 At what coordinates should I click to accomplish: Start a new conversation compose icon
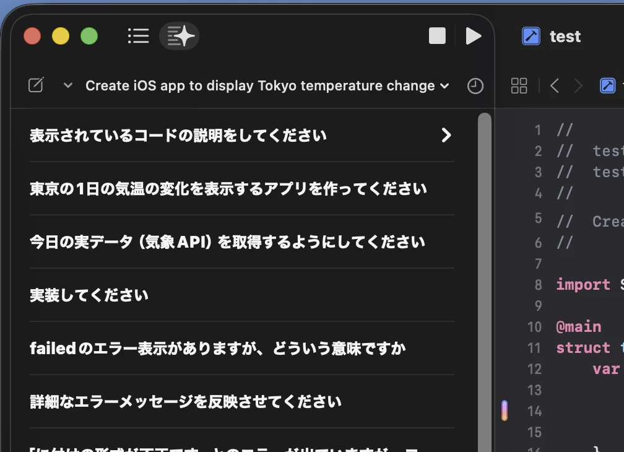coord(37,85)
